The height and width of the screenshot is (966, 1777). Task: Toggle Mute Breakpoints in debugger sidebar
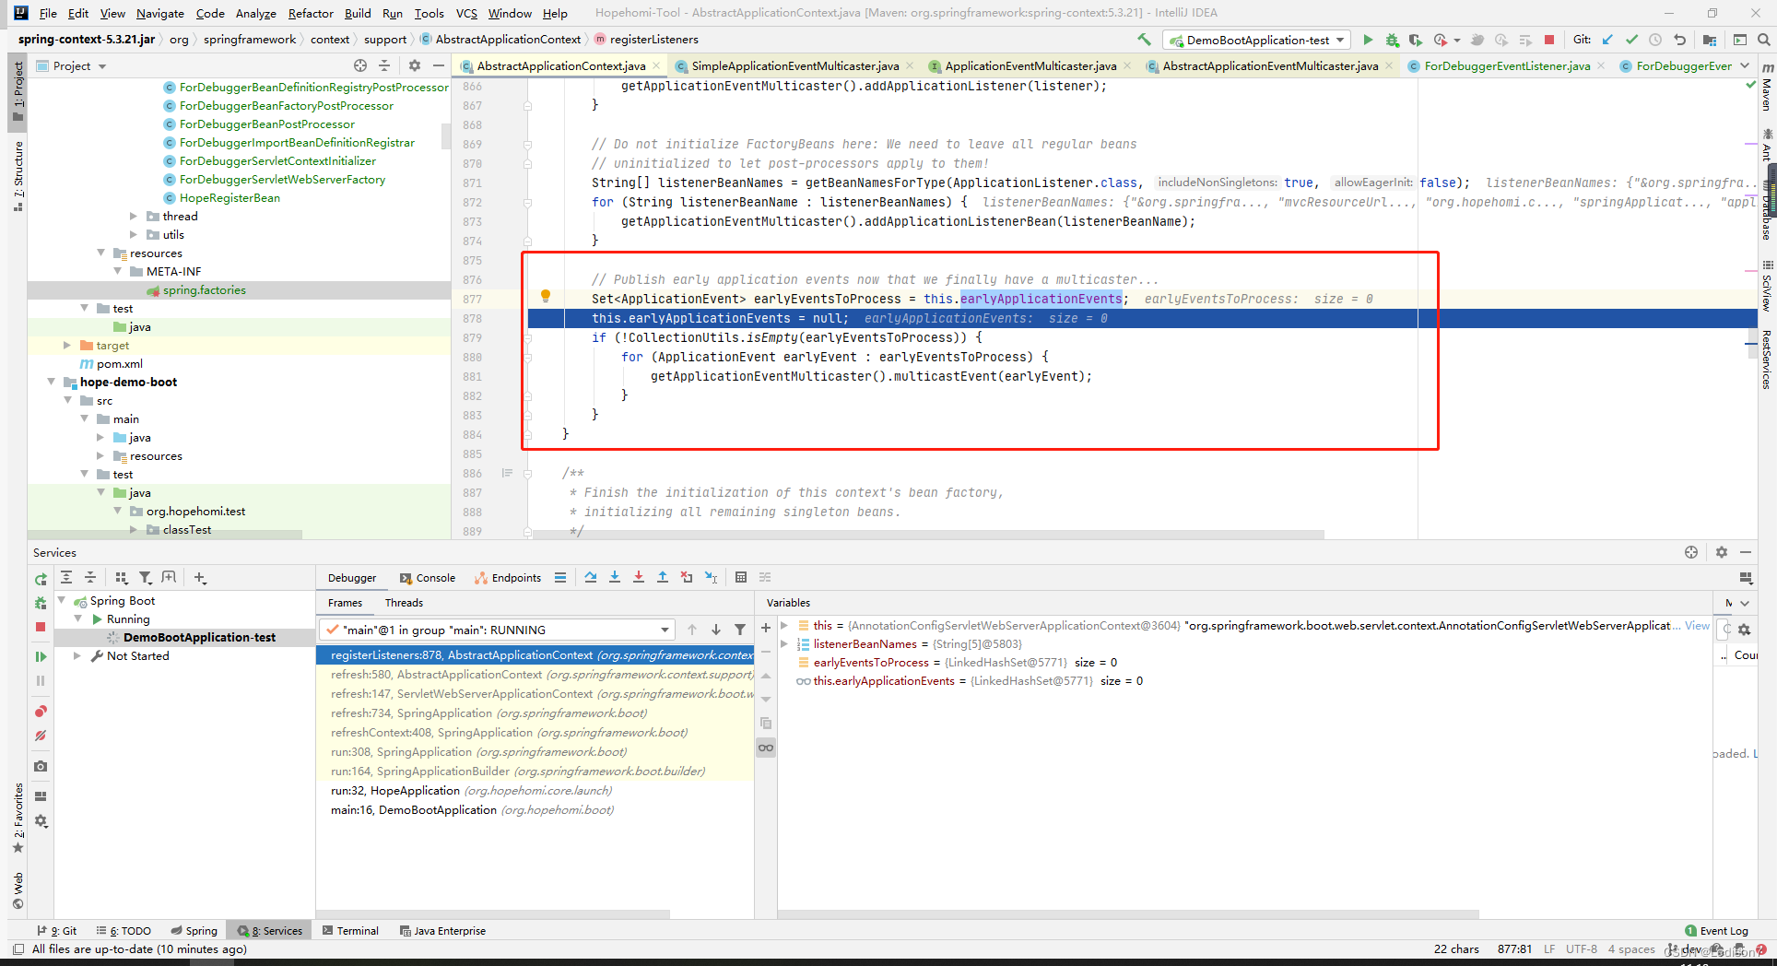tap(41, 736)
